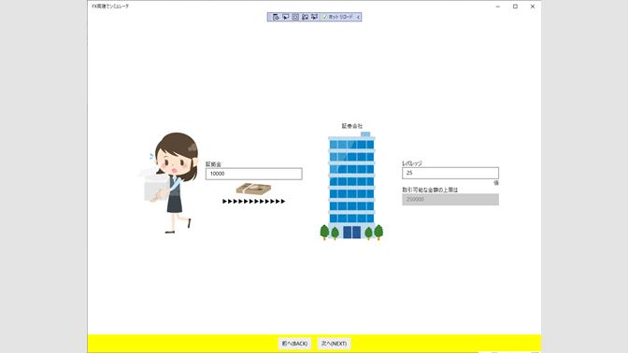Proceed with the NEXT button
Screen dimensions: 628x353
334,344
